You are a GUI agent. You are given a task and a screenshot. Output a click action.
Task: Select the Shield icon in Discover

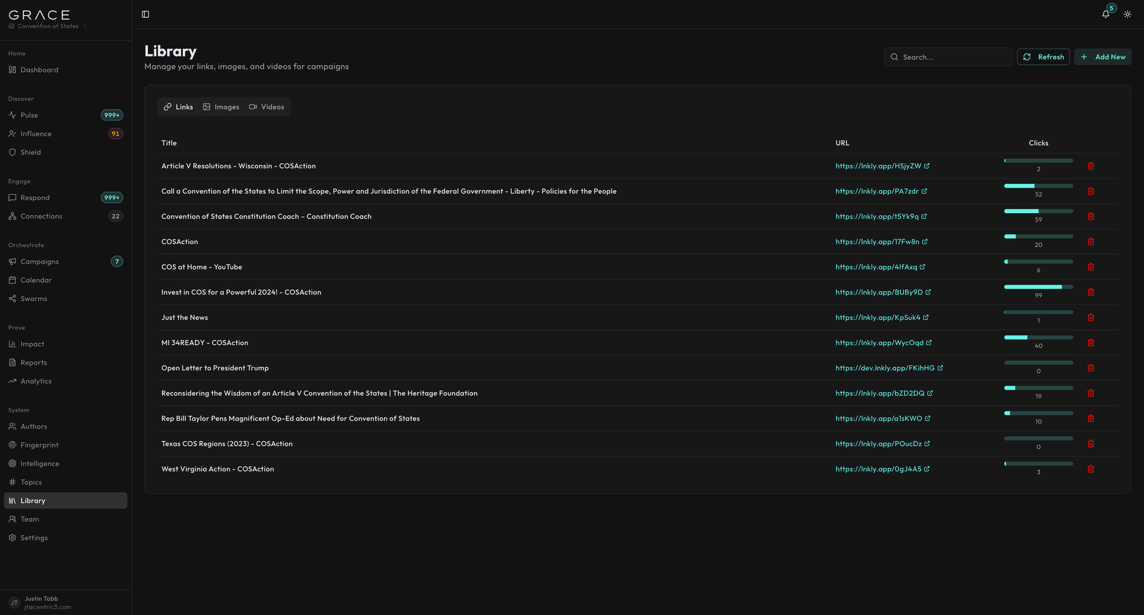(13, 152)
